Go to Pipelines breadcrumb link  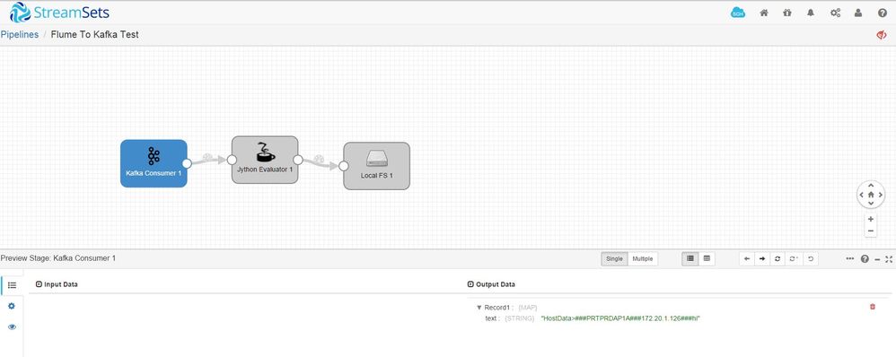(x=20, y=34)
